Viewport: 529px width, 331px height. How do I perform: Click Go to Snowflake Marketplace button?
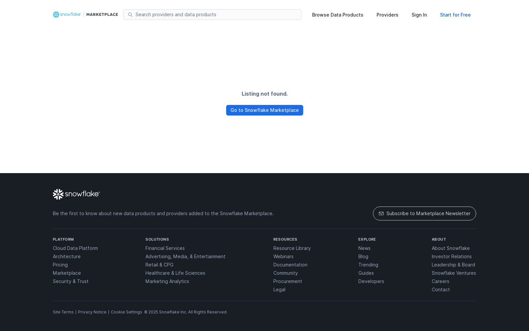[264, 110]
